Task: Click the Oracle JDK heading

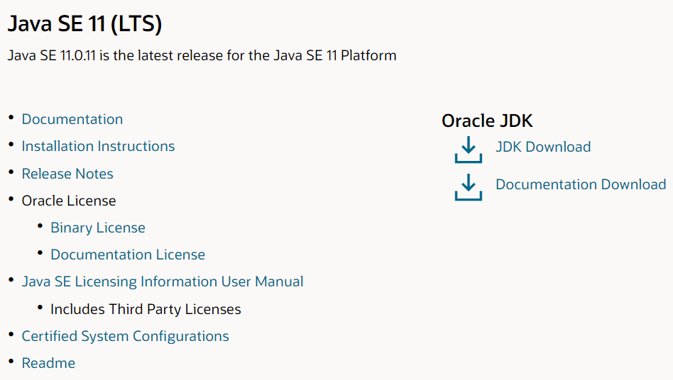Action: [487, 121]
